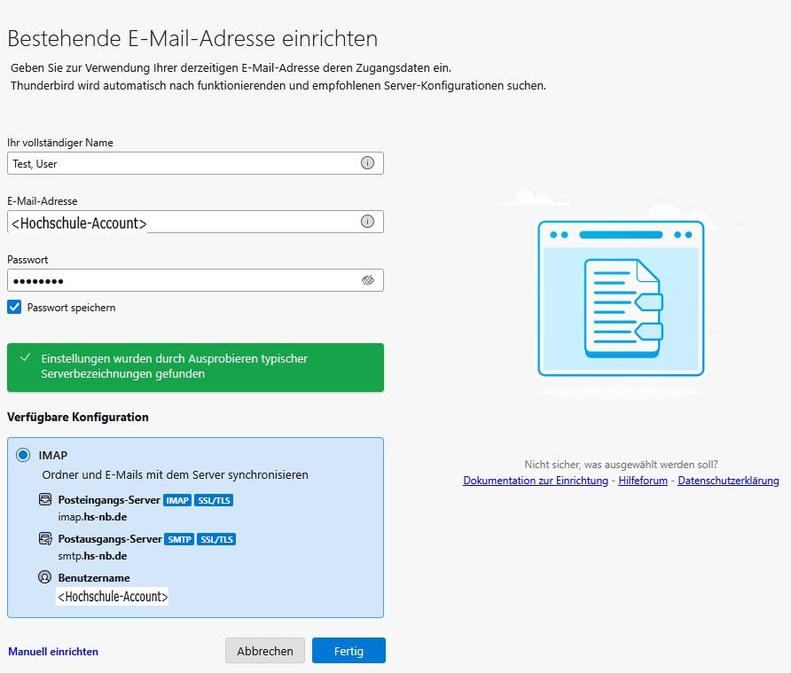
Task: Select the IMAP radio button
Action: coord(23,455)
